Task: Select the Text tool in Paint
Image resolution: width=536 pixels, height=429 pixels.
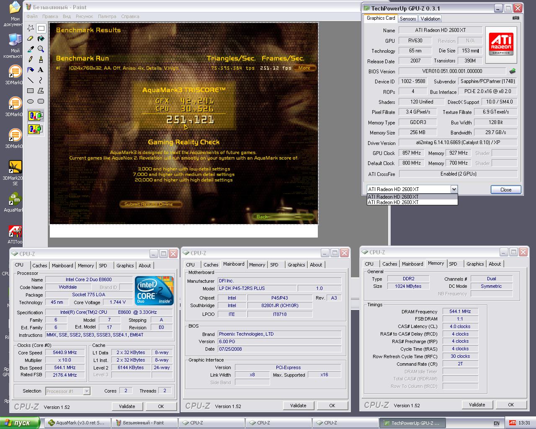Action: (41, 70)
